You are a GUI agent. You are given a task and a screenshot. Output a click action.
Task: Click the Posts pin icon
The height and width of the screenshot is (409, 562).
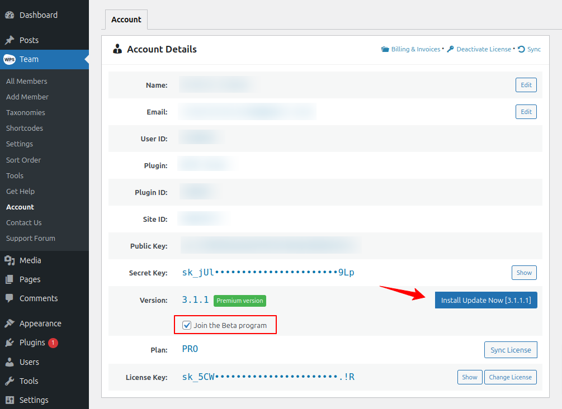10,40
